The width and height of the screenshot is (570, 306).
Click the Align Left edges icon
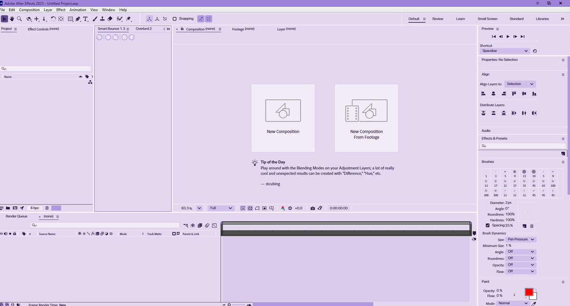pyautogui.click(x=483, y=94)
